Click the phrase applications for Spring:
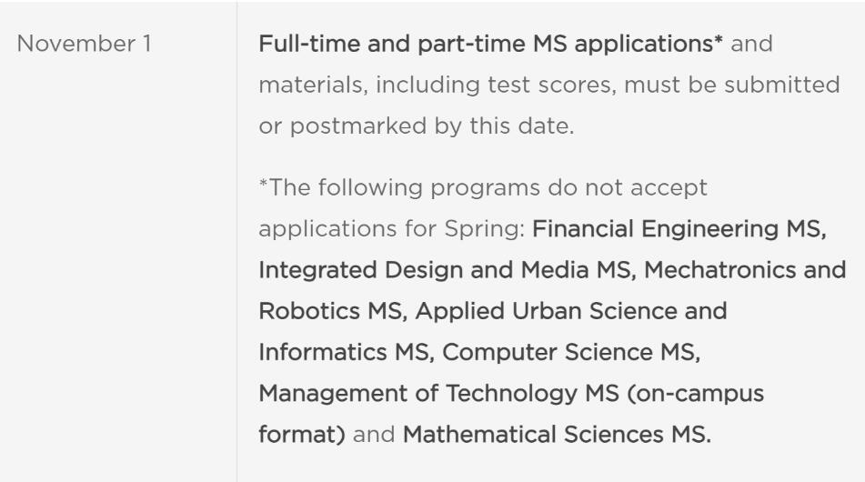This screenshot has height=482, width=865. click(392, 229)
